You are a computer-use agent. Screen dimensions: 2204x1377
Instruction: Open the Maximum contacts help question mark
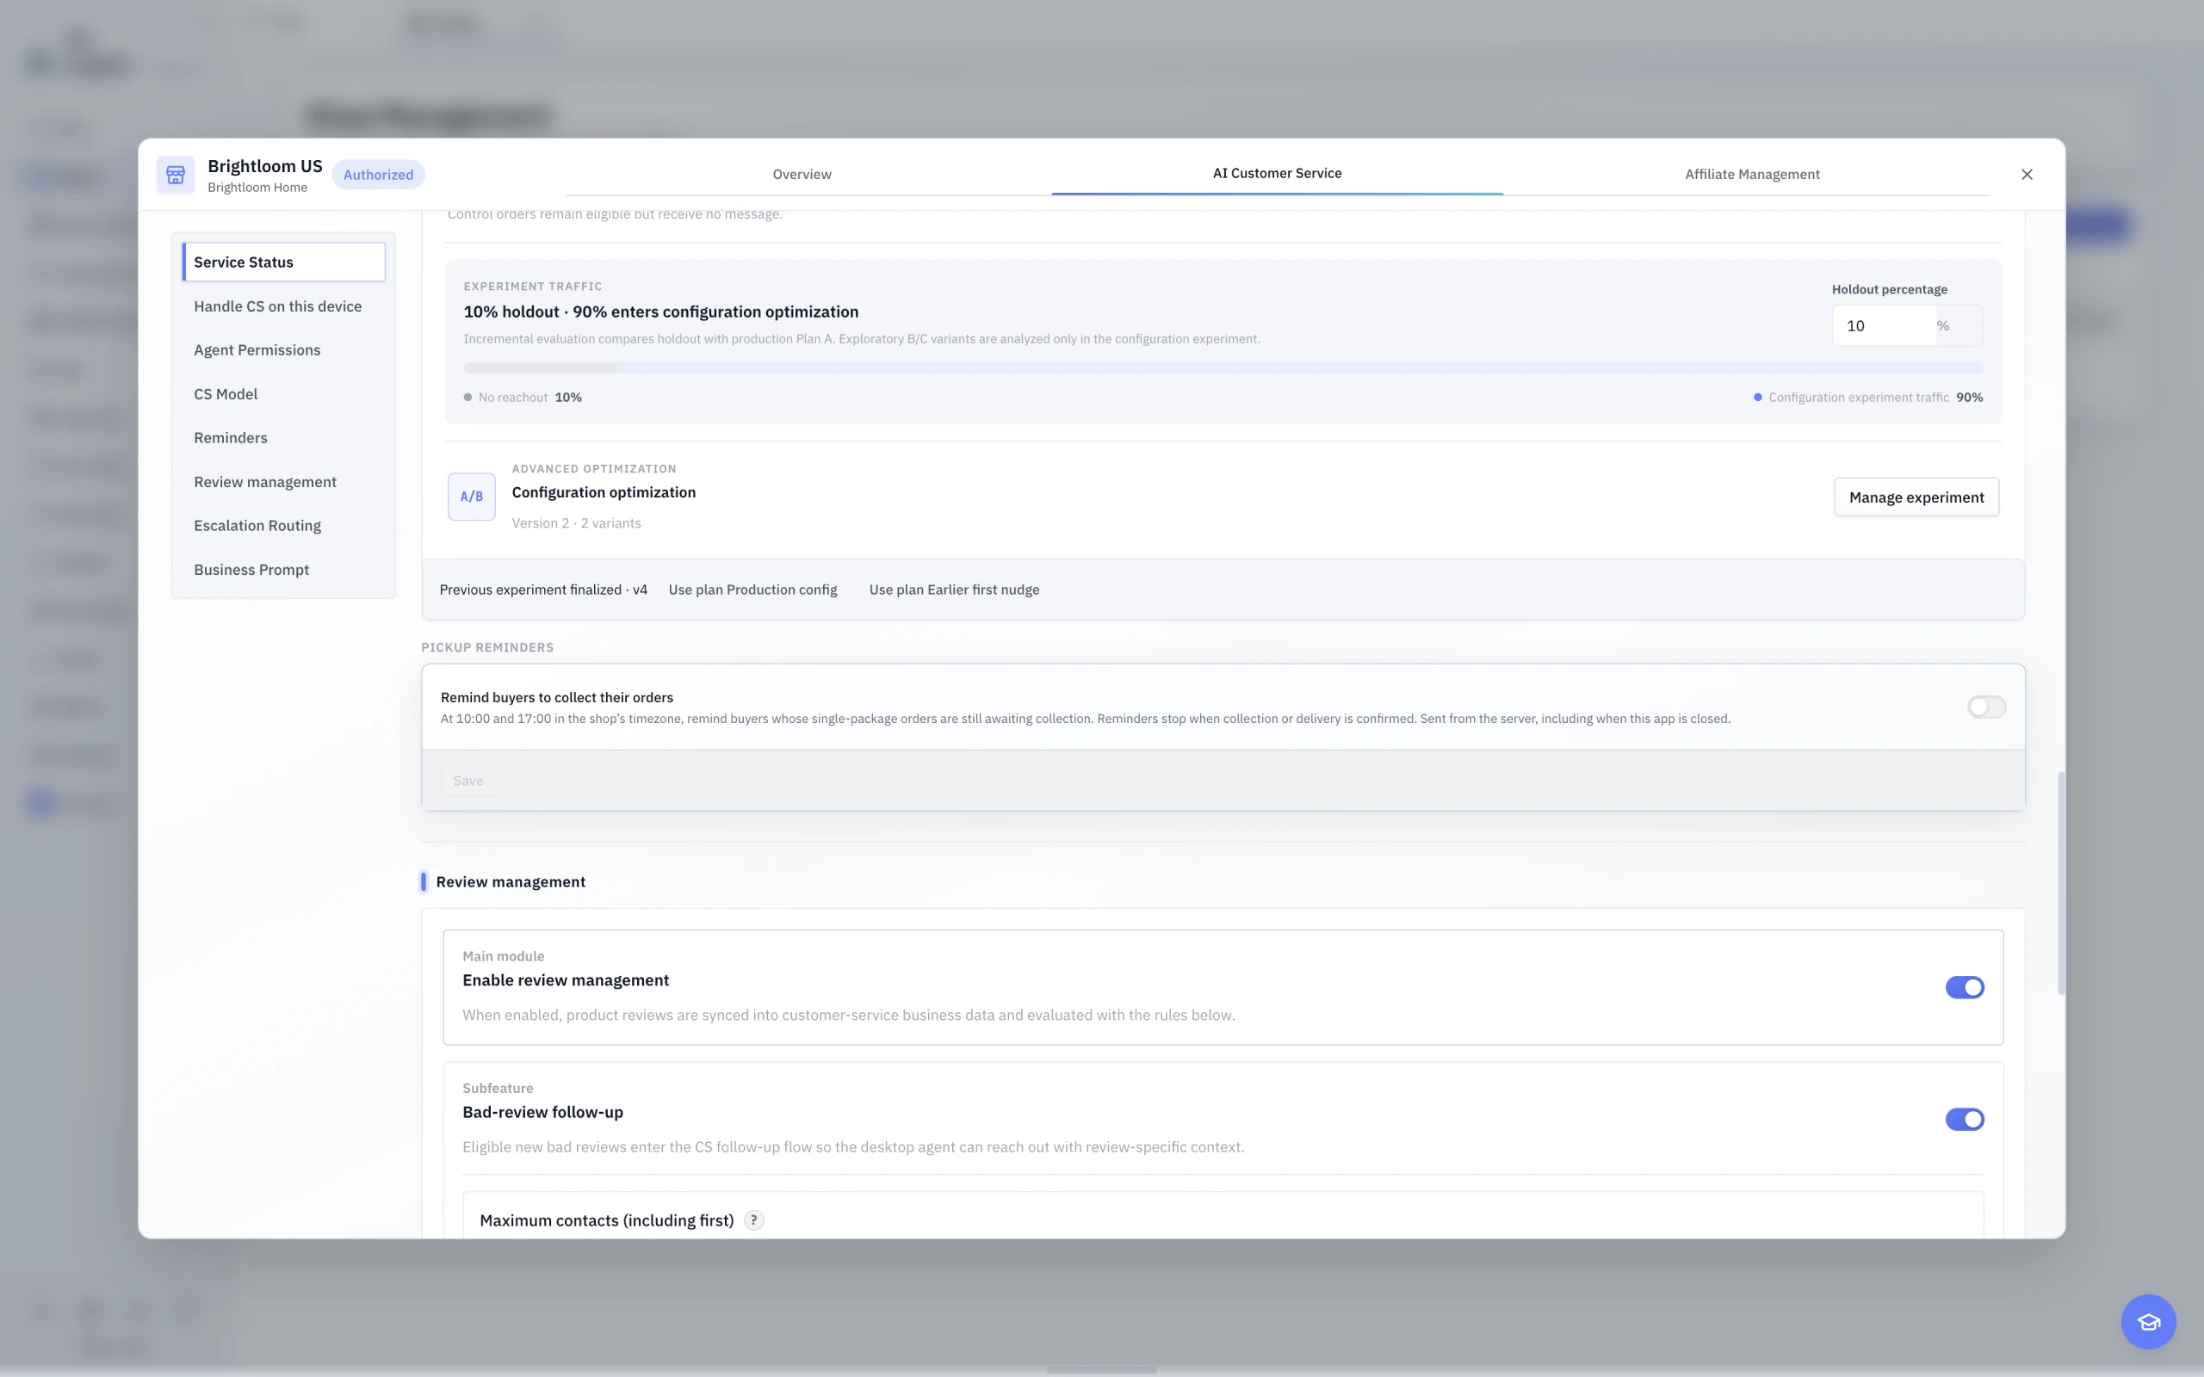point(753,1220)
